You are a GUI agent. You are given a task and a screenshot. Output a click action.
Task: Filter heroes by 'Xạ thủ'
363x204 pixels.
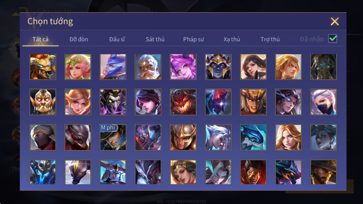click(232, 39)
